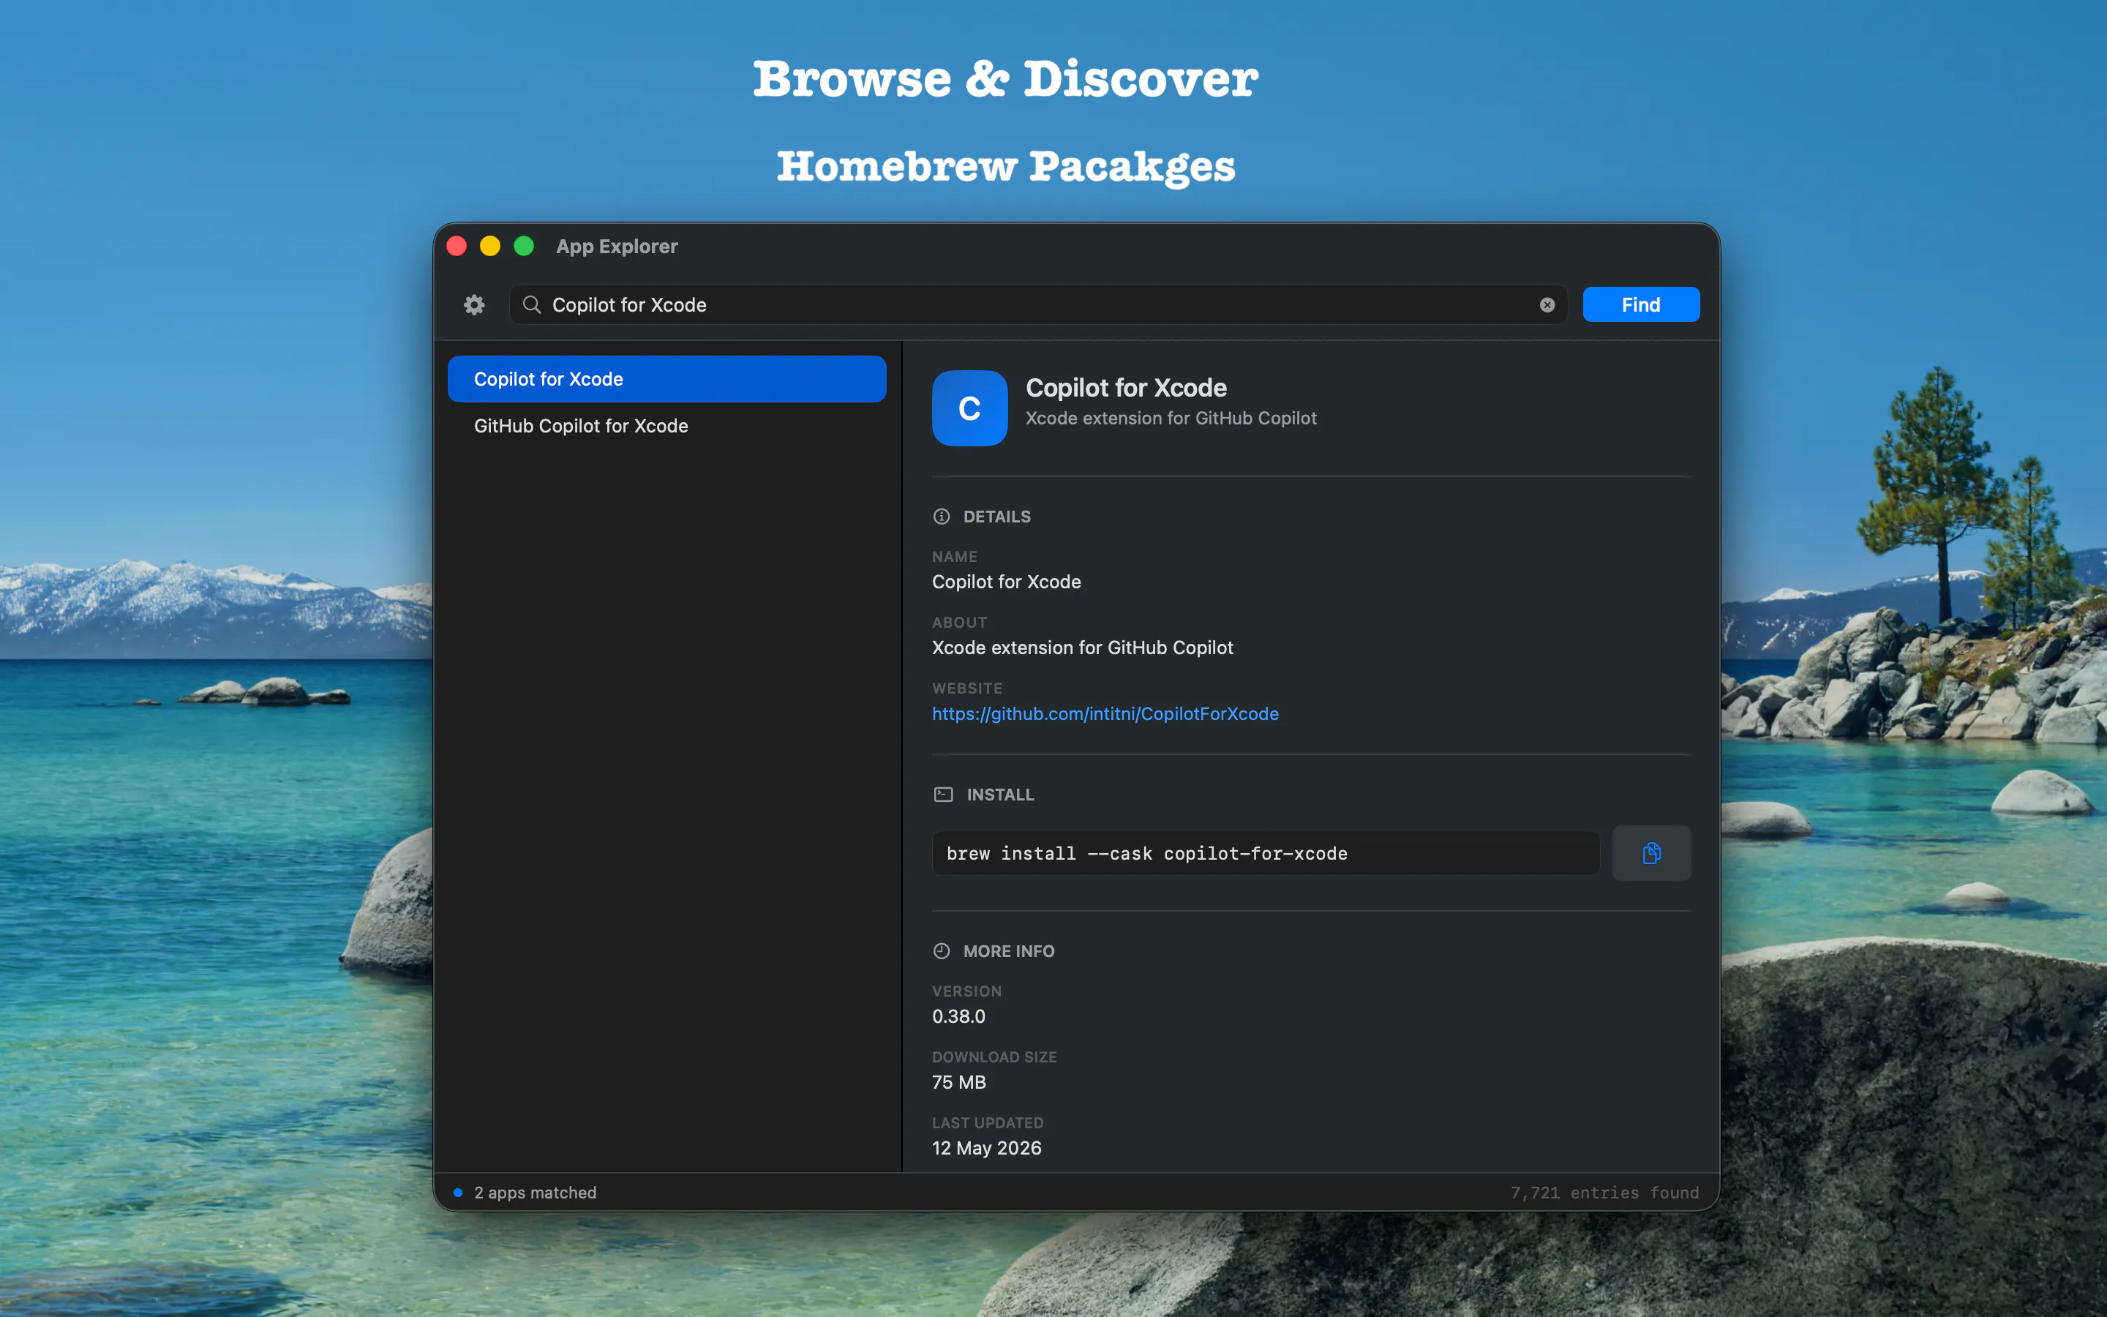Click the last updated date 12 May 2026
Viewport: 2107px width, 1317px height.
point(986,1148)
